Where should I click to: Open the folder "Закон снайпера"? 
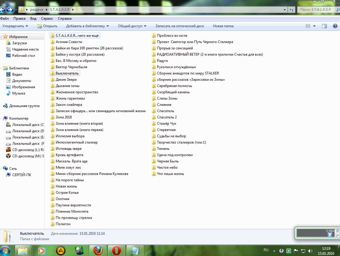pyautogui.click(x=69, y=105)
